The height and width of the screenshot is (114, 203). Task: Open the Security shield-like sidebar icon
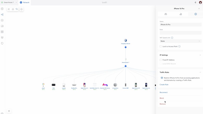point(2,43)
